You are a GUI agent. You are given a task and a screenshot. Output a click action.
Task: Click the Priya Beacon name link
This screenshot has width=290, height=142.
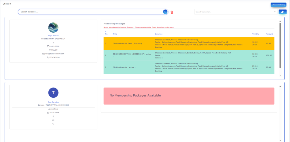tap(53, 36)
